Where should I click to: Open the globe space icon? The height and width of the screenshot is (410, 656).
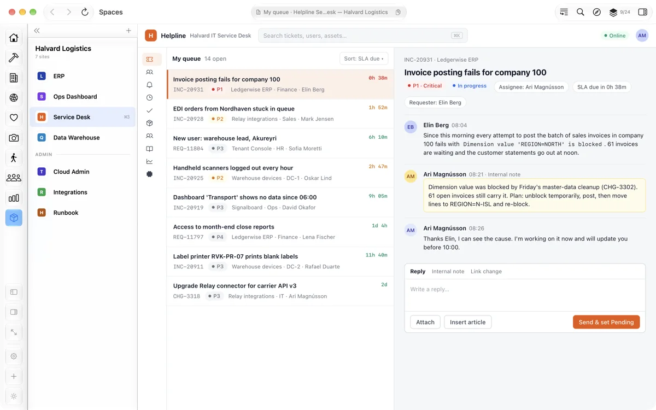[14, 98]
